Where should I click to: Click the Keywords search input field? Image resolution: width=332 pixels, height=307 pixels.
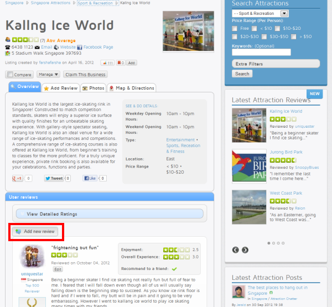261,53
